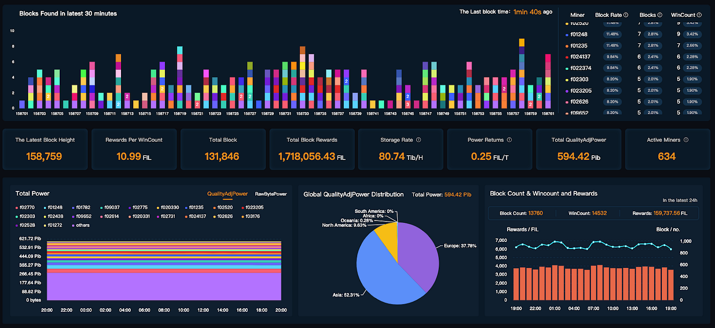Viewport: 715px width, 328px height.
Task: Click the Miner column header
Action: 577,15
